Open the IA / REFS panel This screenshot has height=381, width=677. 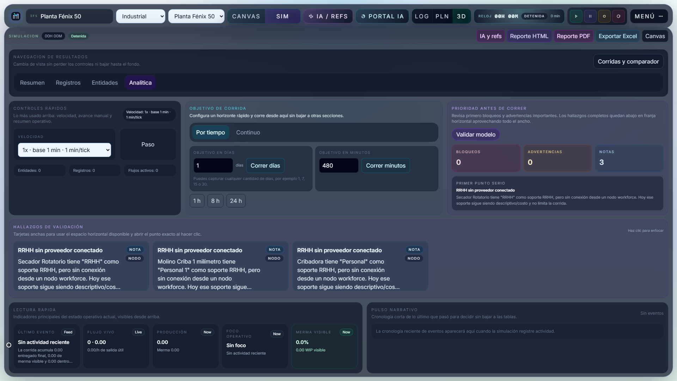pyautogui.click(x=328, y=16)
